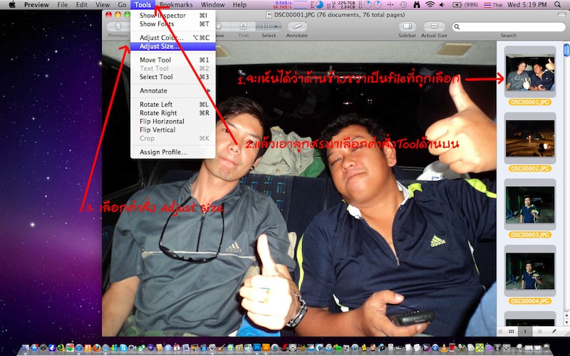Screen dimensions: 570x356
Task: Open GarageBand guitar icon in Dock
Action: [x=221, y=347]
